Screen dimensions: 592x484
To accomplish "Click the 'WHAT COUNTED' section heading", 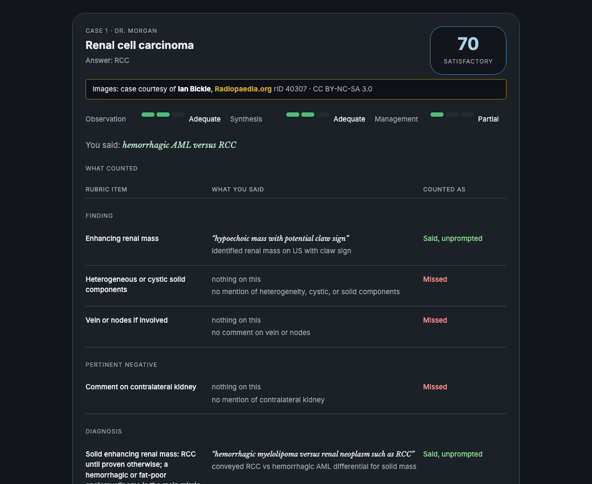I will coord(111,168).
